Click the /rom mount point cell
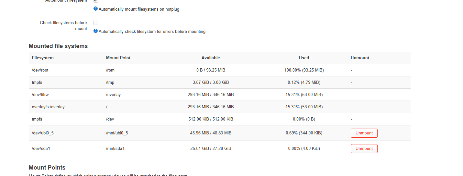463x176 pixels. [110, 70]
